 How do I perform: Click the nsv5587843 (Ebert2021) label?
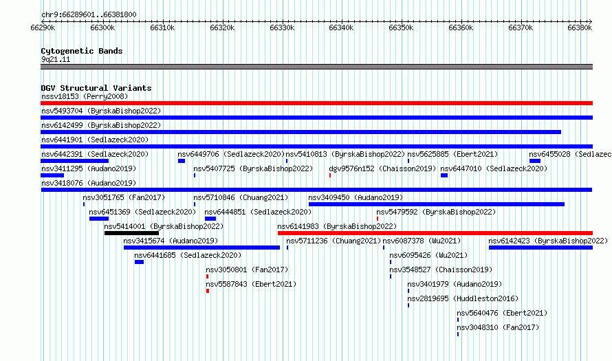251,284
